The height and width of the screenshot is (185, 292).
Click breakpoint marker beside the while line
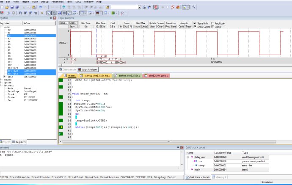point(61,127)
